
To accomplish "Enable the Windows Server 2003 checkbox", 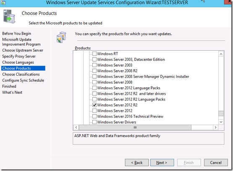I will coord(94,65).
